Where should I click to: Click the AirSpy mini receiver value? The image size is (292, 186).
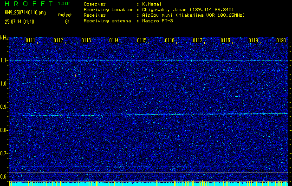point(193,15)
